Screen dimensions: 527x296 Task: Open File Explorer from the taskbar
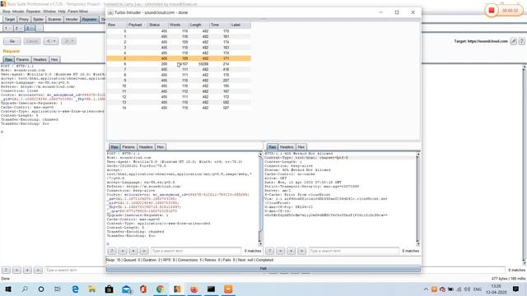pos(91,289)
